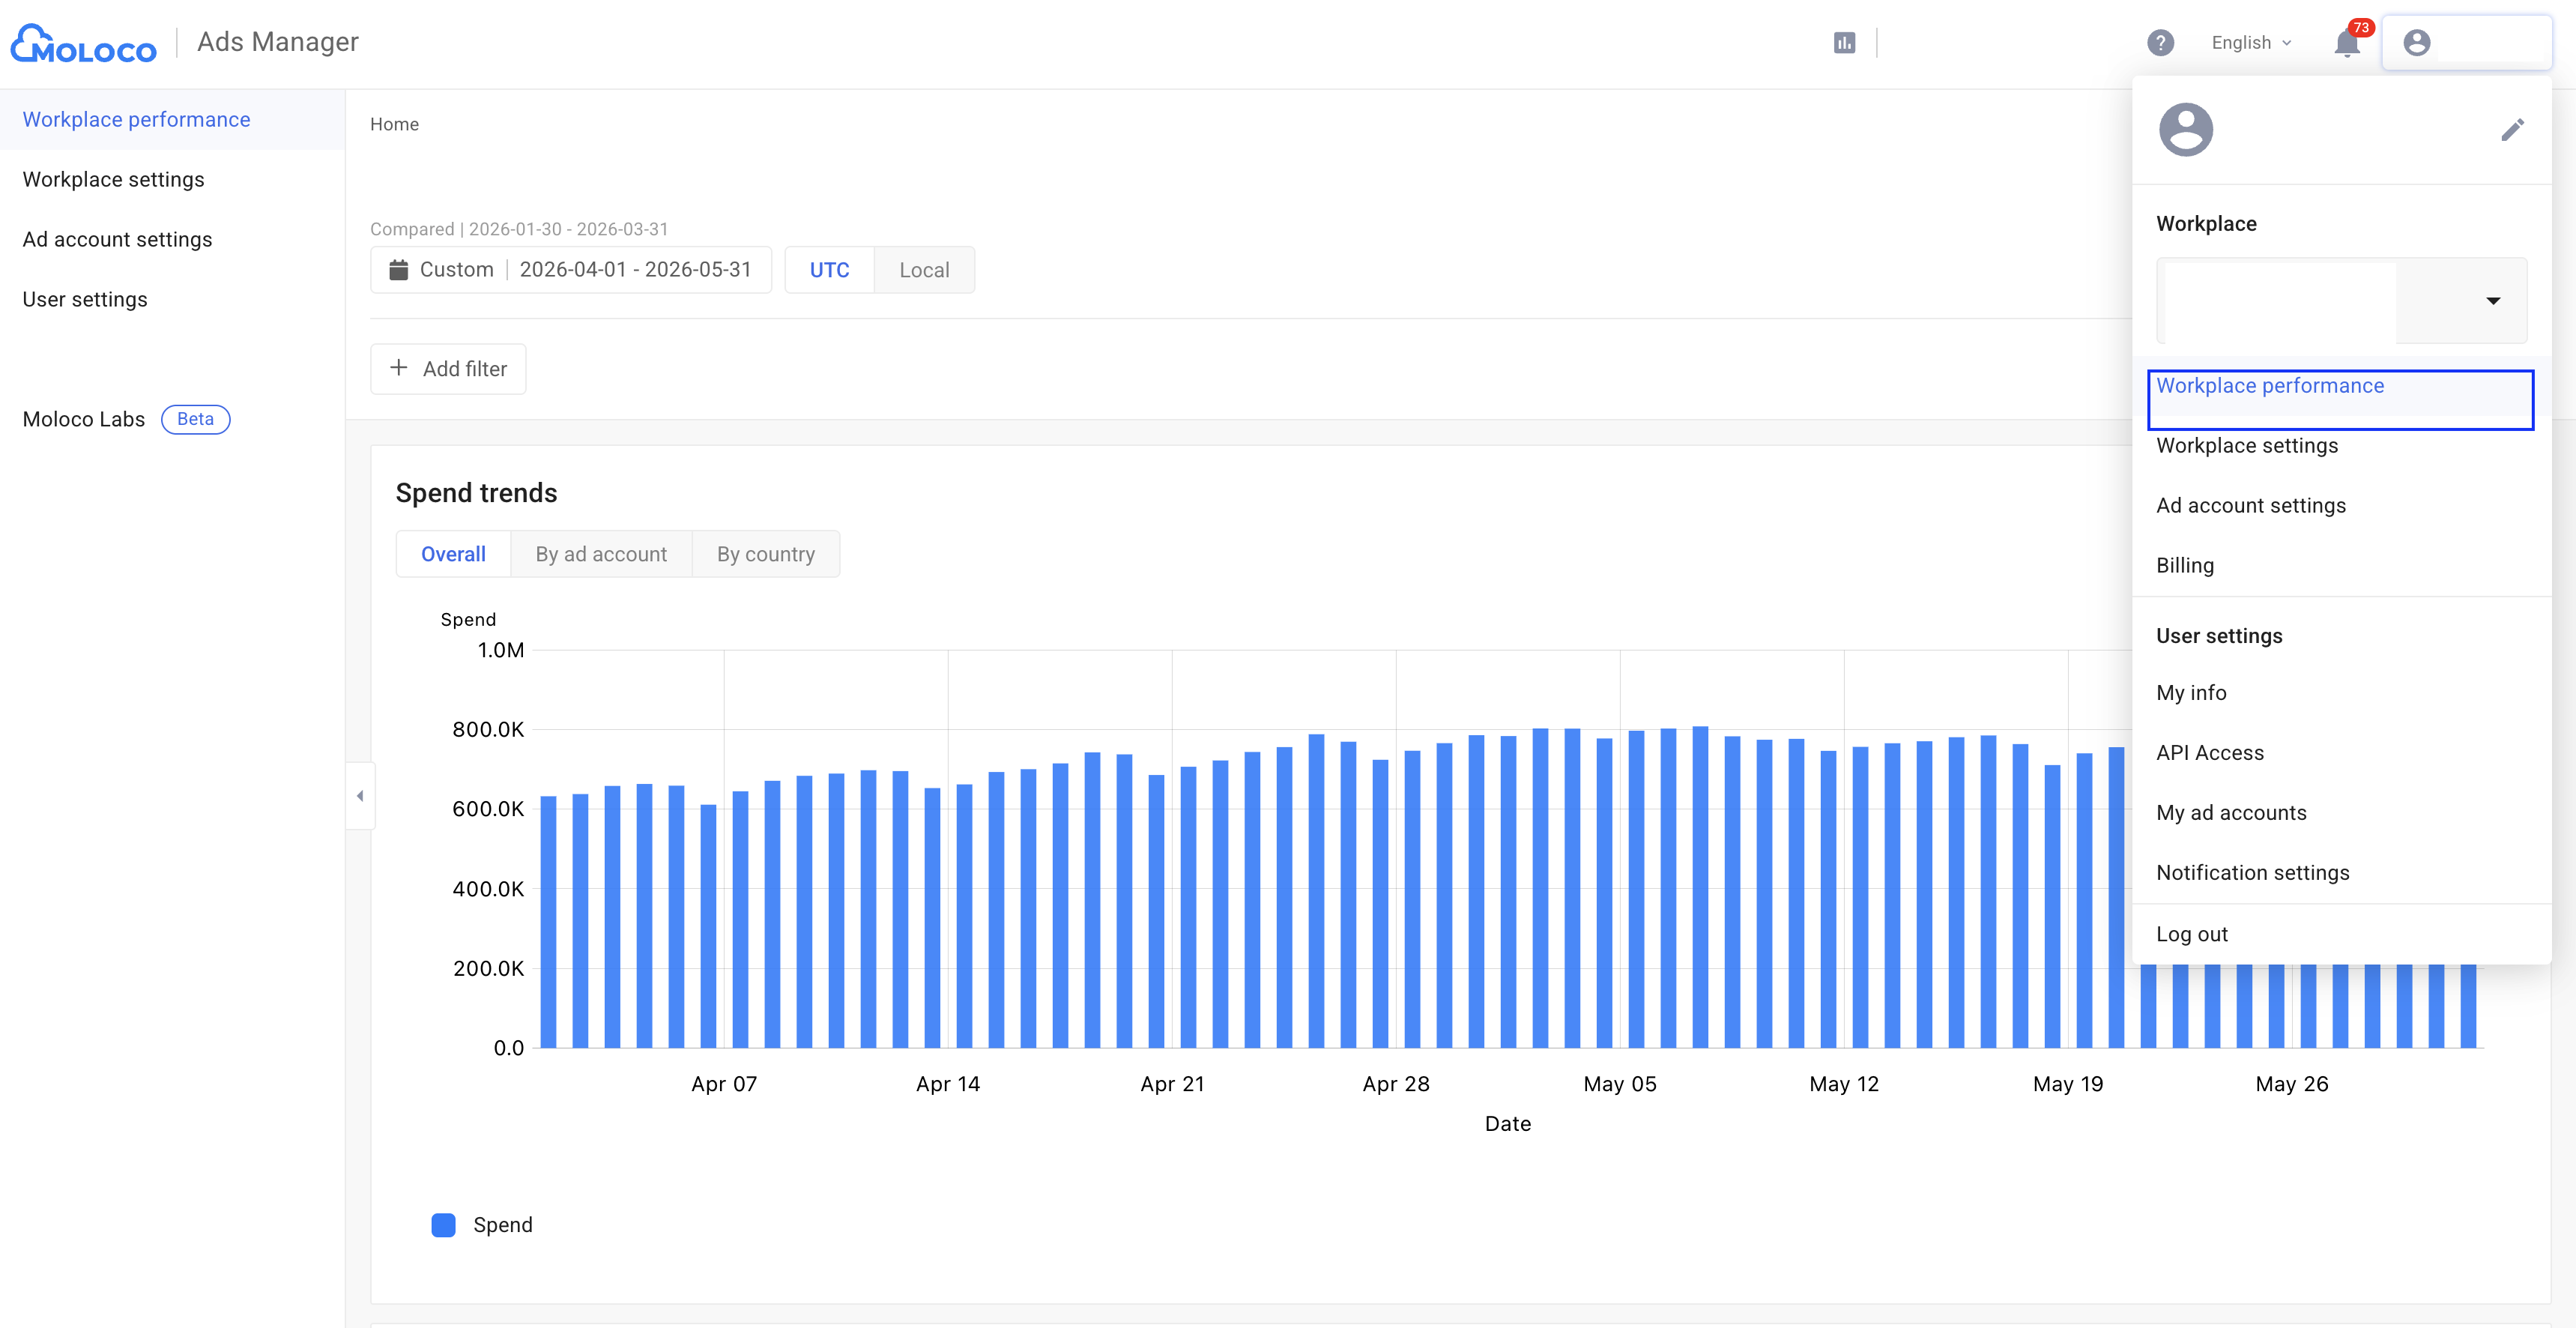Screen dimensions: 2576x1328
Task: Click the Beta badge
Action: coord(195,419)
